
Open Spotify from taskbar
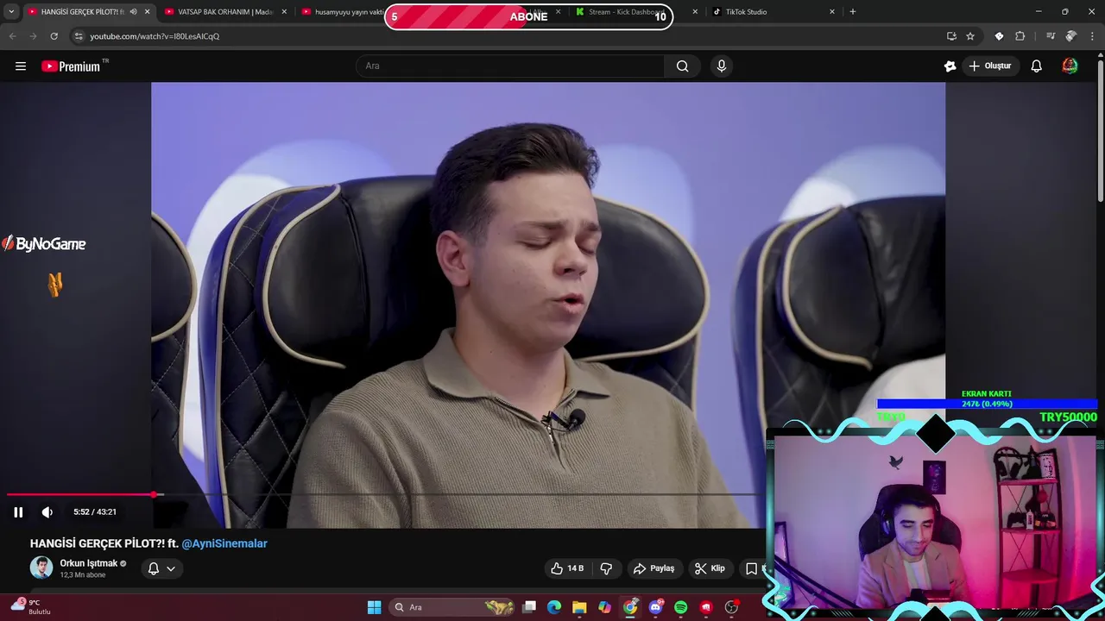(x=680, y=607)
